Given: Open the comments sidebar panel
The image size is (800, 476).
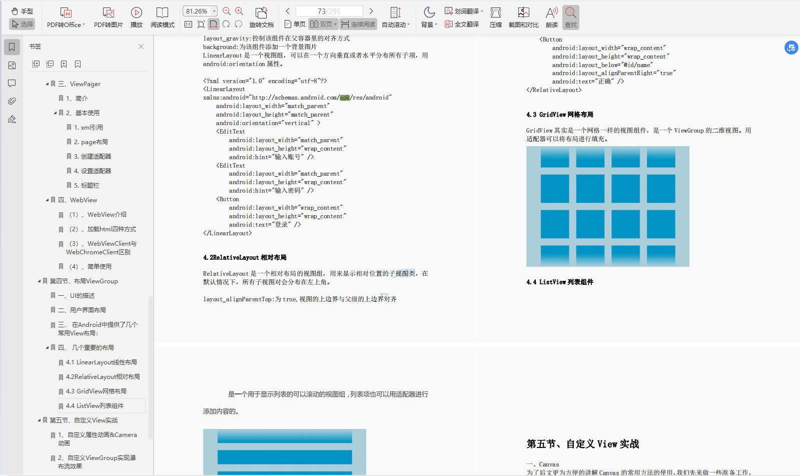Looking at the screenshot, I should [x=12, y=83].
